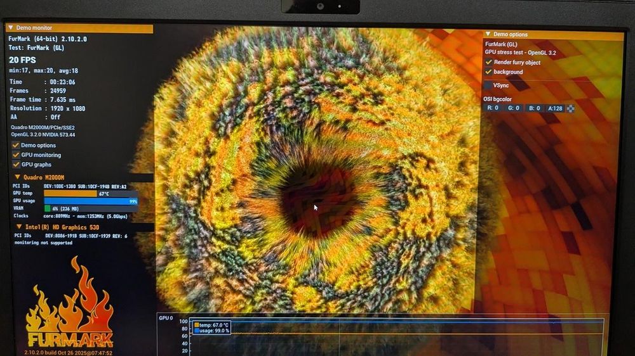The width and height of the screenshot is (635, 356).
Task: Click the 'Demo options' panel title bar
Action: click(553, 34)
